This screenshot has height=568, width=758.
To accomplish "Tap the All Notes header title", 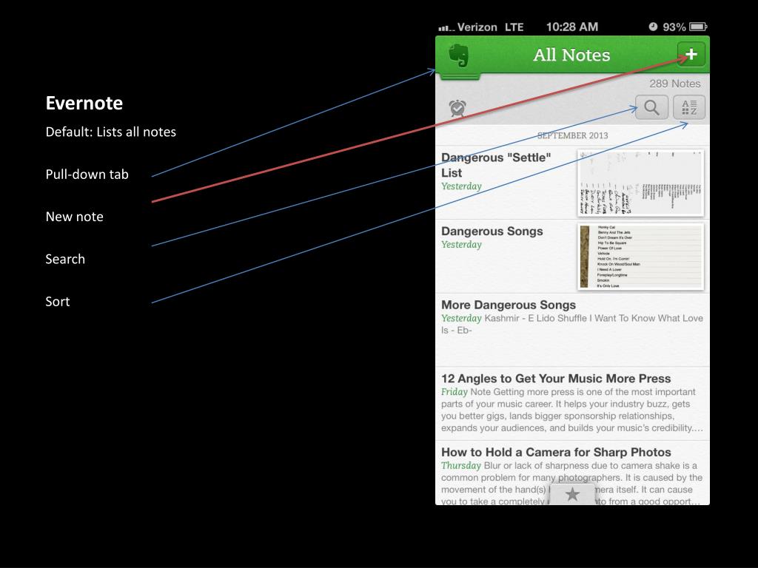I will pos(571,55).
